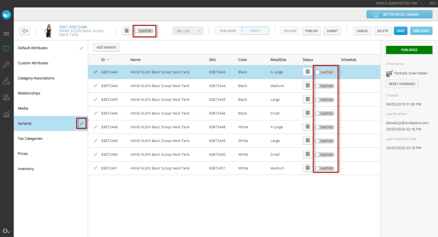Toggle status switch for variant 83872451
This screenshot has height=237, width=438.
(324, 168)
